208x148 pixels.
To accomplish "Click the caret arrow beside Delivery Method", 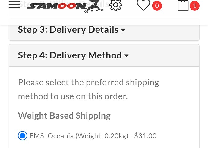I will (x=126, y=55).
